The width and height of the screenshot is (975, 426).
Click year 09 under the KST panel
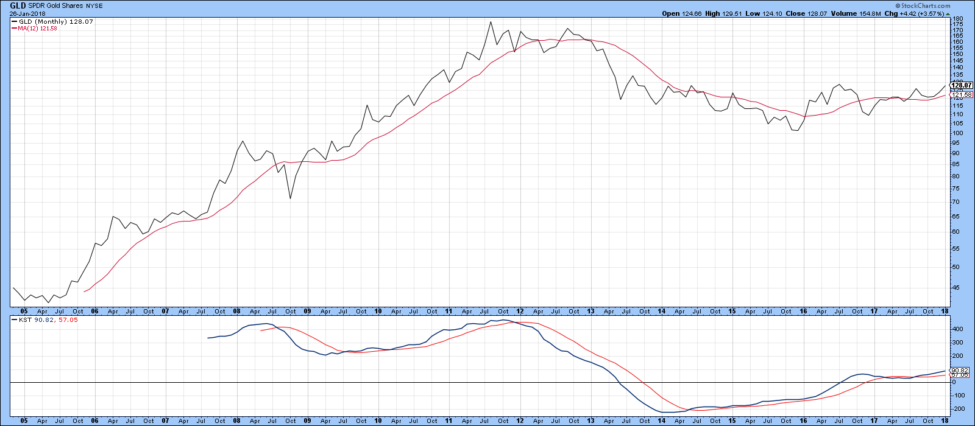tap(307, 421)
